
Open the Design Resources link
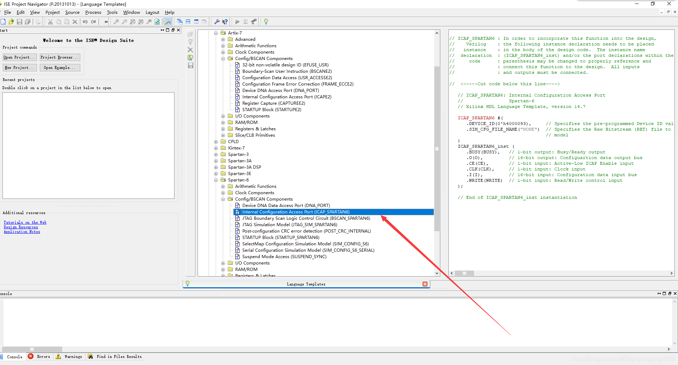click(21, 227)
